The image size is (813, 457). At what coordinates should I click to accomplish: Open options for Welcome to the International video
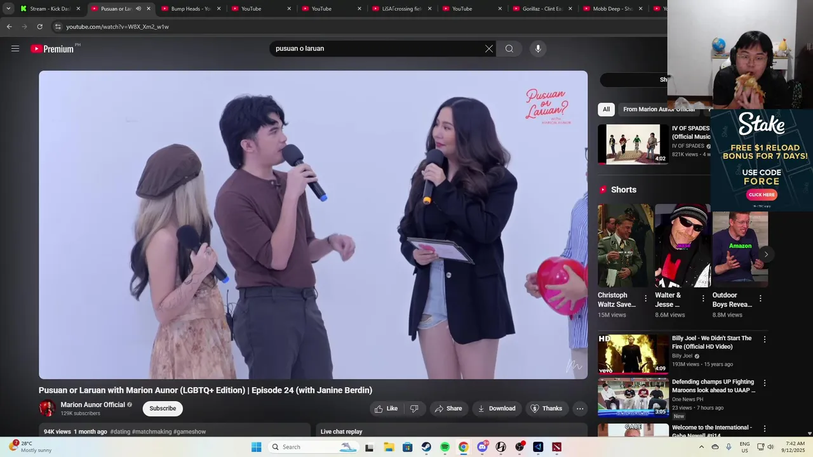click(765, 429)
